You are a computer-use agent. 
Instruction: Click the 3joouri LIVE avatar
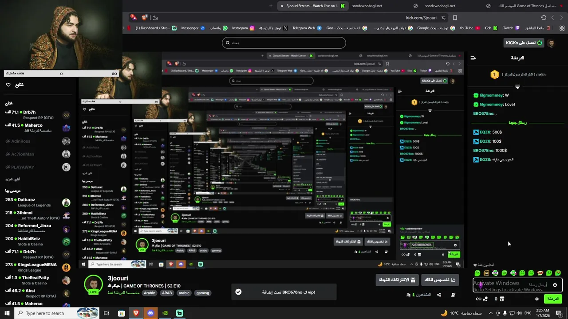coord(93,285)
